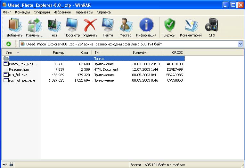
Task: Sort by Размер column header
Action: tap(53, 52)
